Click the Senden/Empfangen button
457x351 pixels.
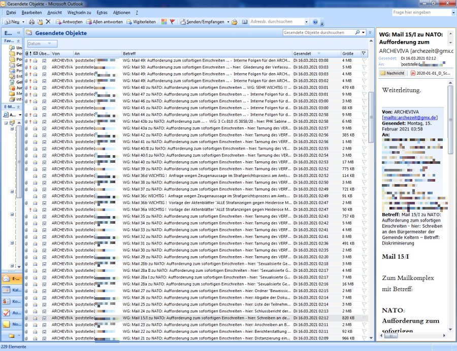coord(202,22)
